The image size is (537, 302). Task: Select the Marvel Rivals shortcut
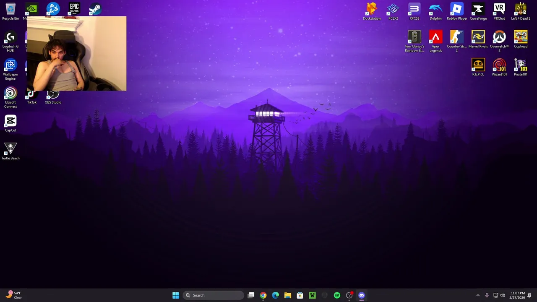[x=478, y=39]
